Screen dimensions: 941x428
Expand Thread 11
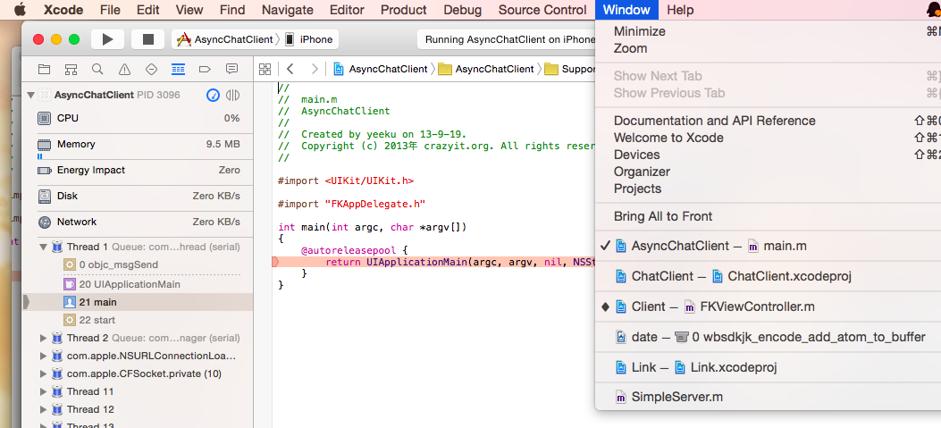tap(43, 391)
